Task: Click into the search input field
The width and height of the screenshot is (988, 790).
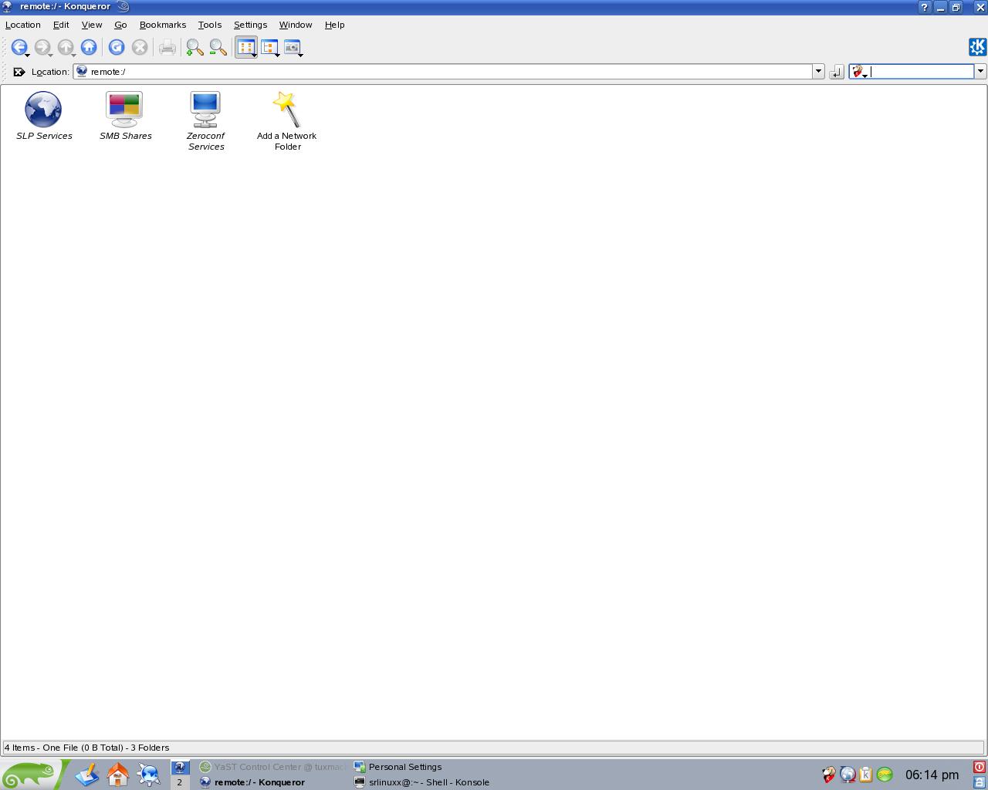Action: 922,71
